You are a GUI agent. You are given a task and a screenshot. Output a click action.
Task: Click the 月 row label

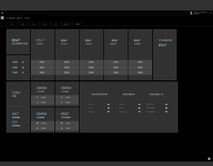(x=23, y=73)
